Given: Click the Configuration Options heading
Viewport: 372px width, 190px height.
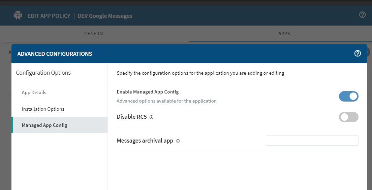Looking at the screenshot, I should [x=43, y=73].
